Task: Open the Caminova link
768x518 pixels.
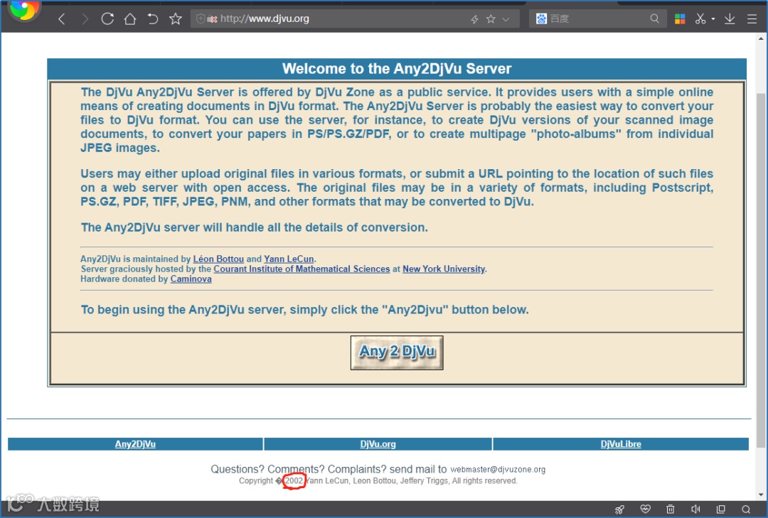Action: [191, 279]
